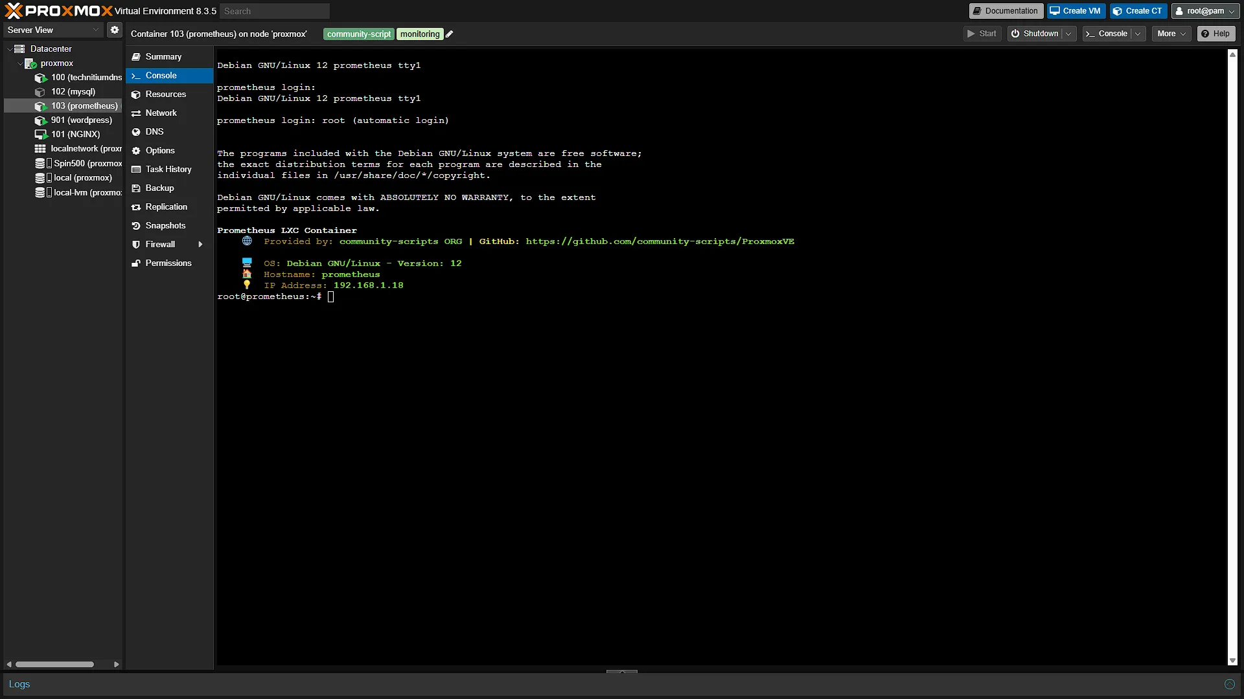Click the tree scrollbar left arrow

click(x=9, y=664)
